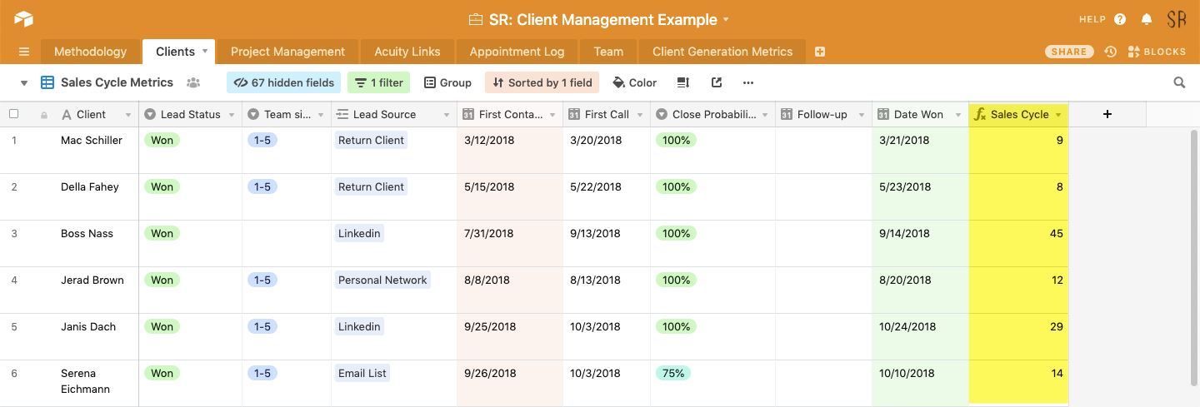This screenshot has width=1200, height=407.
Task: Add a new table with plus icon
Action: point(820,52)
